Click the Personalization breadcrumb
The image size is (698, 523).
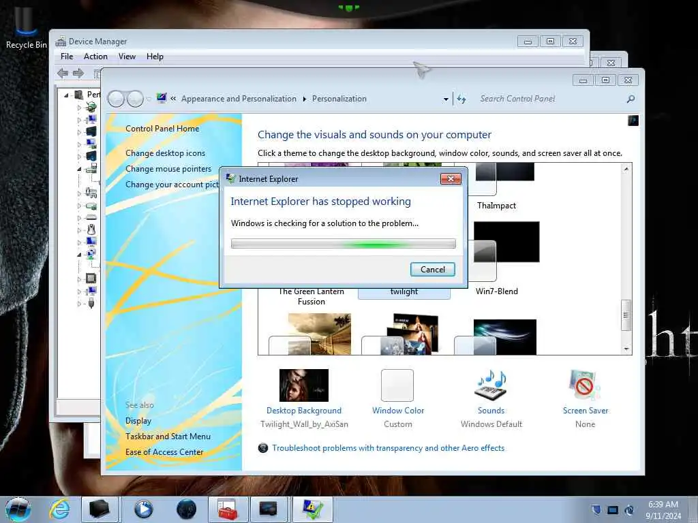point(339,99)
